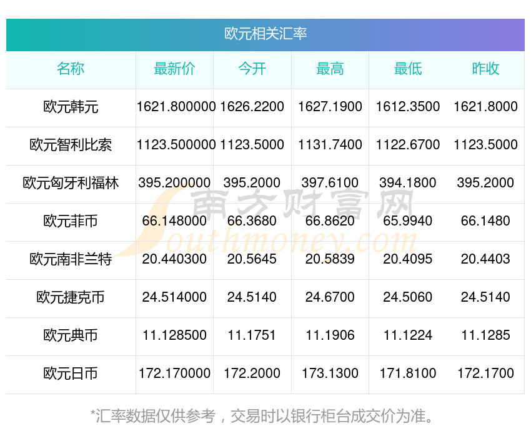Select opening value 172.2000
This screenshot has width=531, height=436.
252,374
